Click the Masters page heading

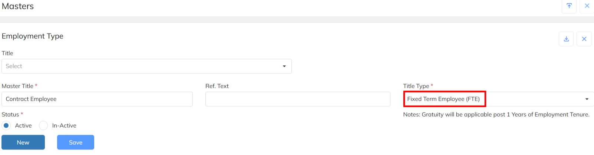(x=18, y=6)
